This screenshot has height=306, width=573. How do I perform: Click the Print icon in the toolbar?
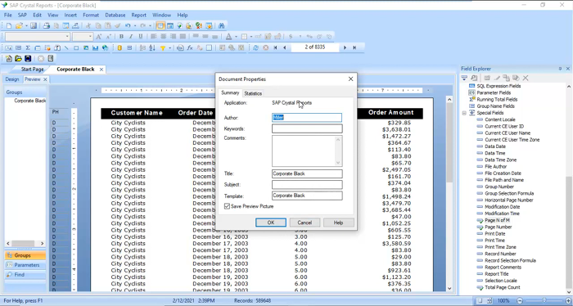47,25
